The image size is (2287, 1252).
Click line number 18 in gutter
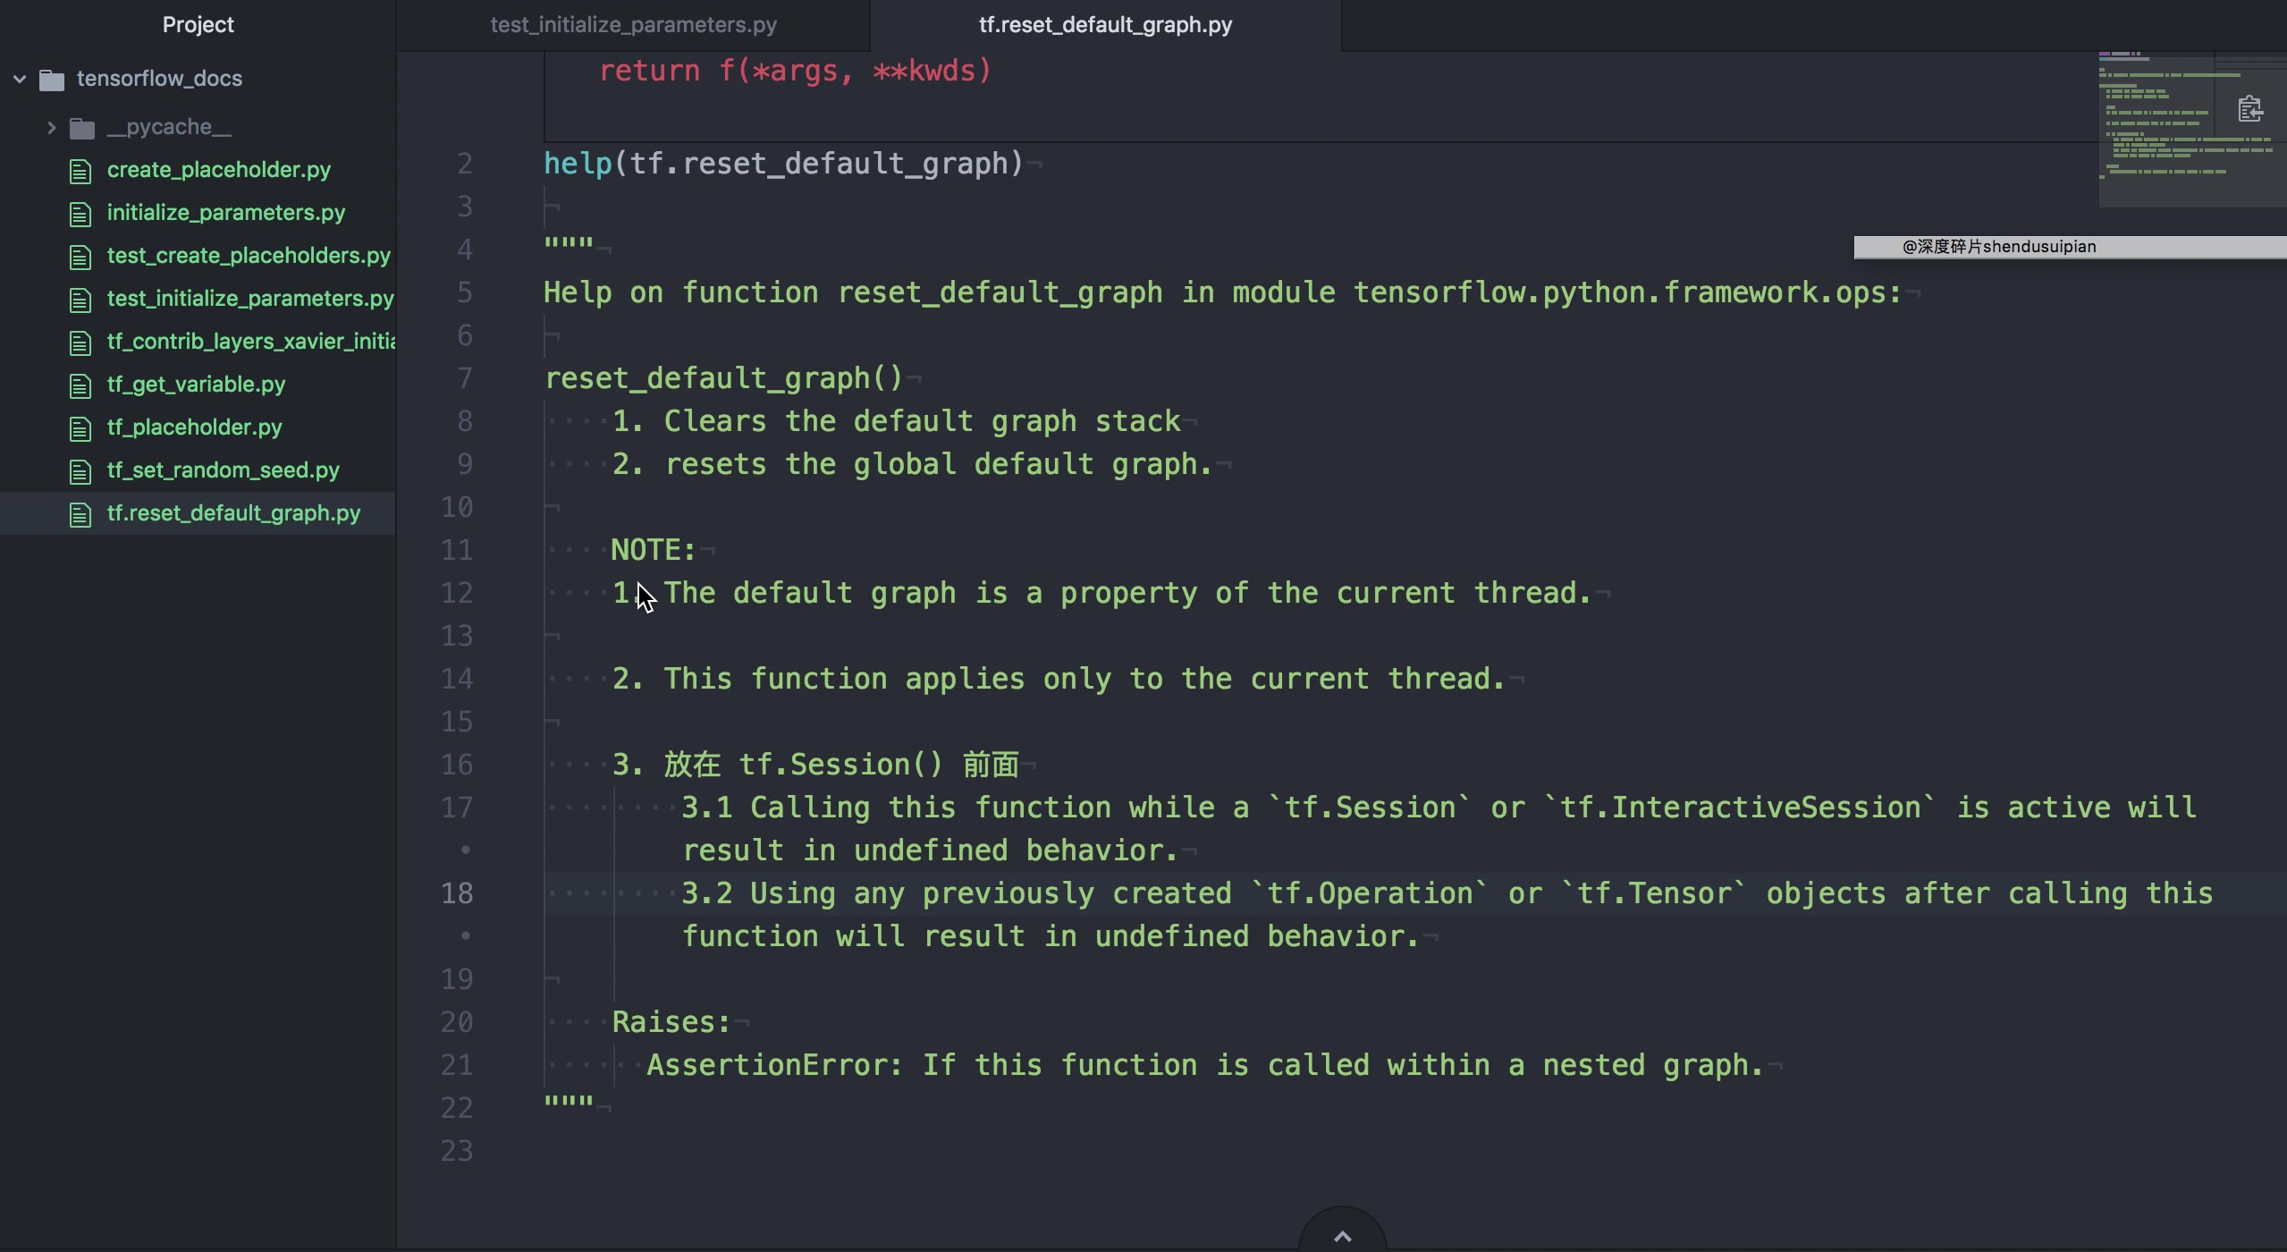point(457,893)
